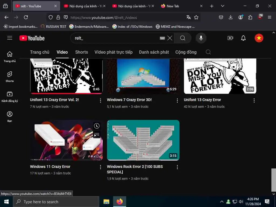Bookmark this page with the star
This screenshot has width=276, height=207.
click(x=196, y=17)
